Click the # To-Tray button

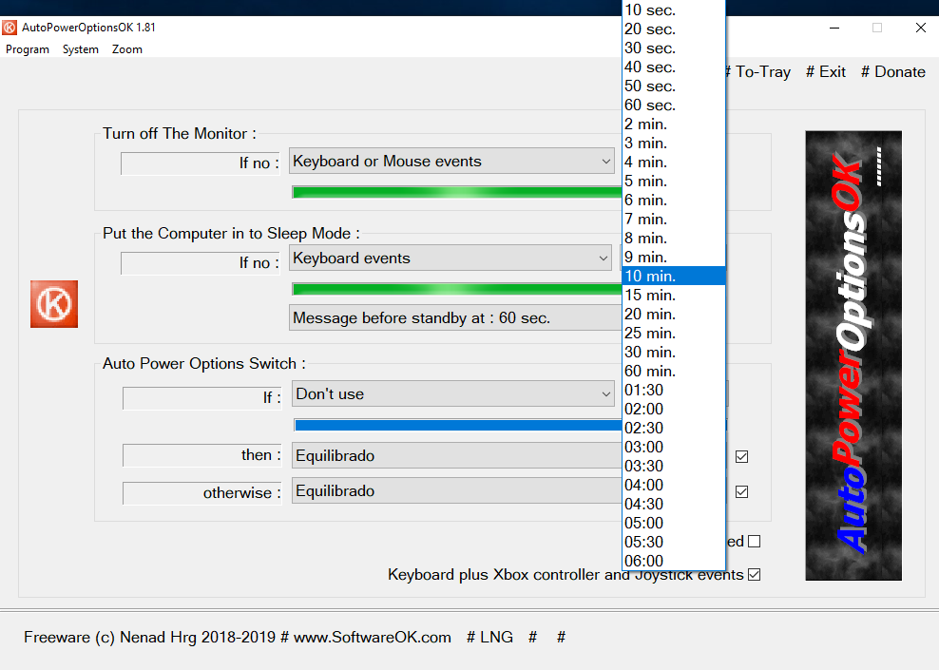[x=758, y=72]
